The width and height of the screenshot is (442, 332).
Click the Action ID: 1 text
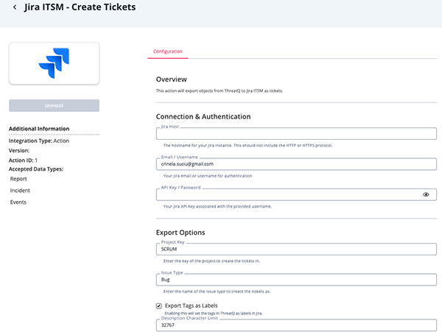tap(23, 160)
